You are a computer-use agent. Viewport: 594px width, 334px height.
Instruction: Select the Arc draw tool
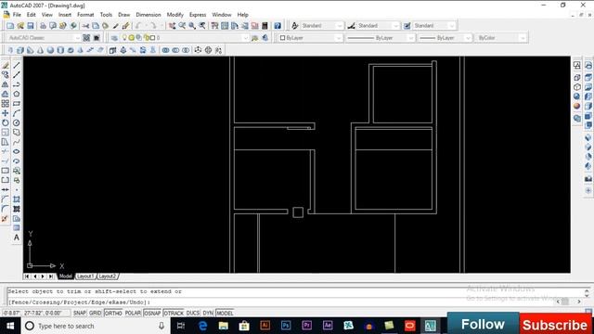17,113
